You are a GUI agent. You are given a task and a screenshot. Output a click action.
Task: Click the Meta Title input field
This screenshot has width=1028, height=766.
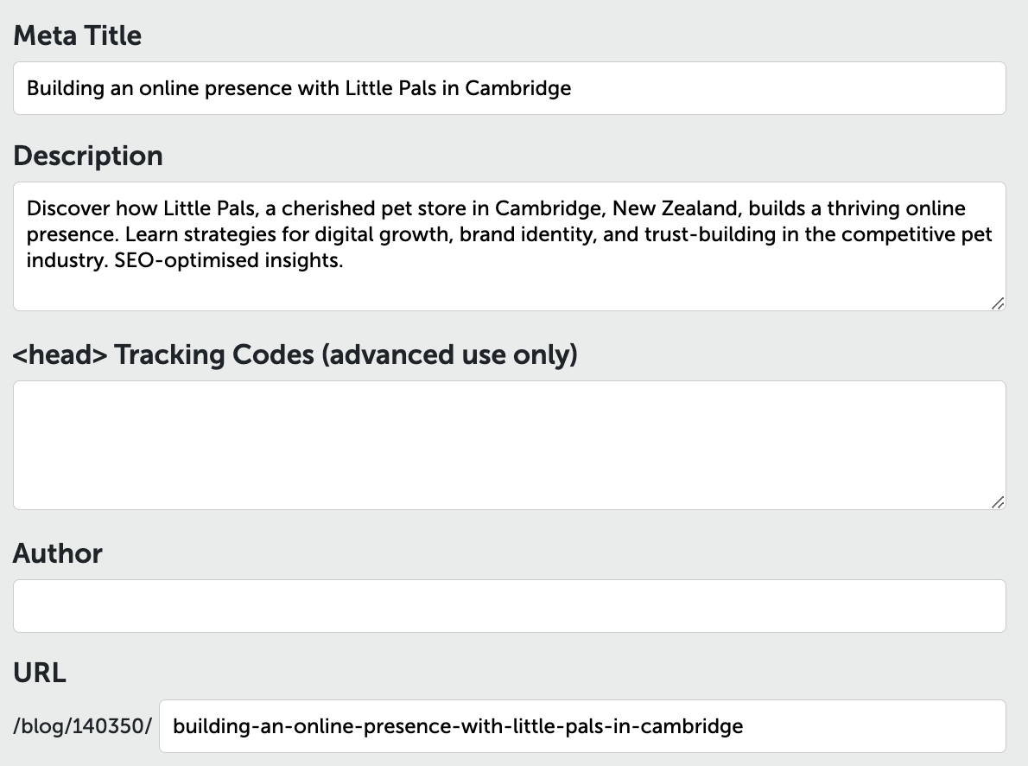510,88
